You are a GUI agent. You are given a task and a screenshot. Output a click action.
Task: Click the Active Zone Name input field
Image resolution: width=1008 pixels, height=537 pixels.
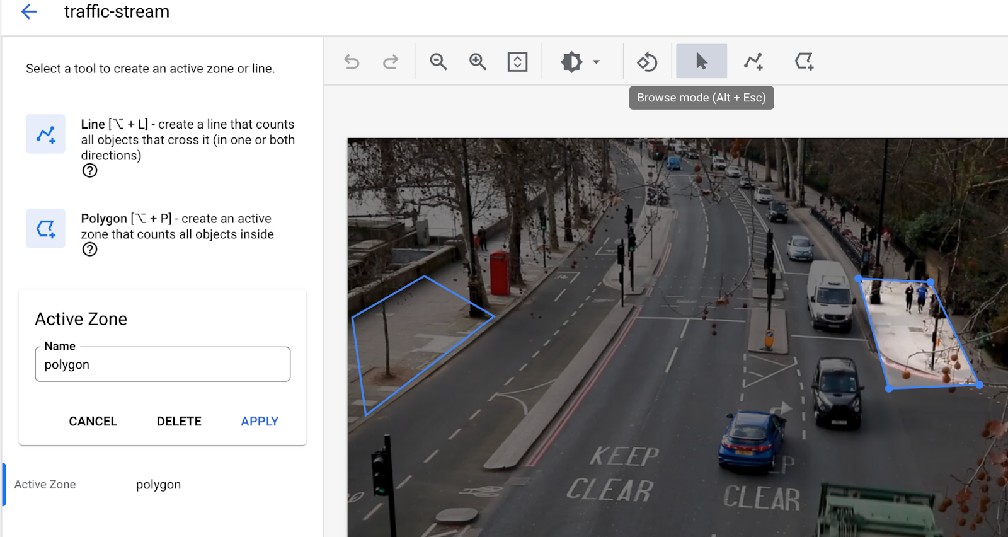163,365
